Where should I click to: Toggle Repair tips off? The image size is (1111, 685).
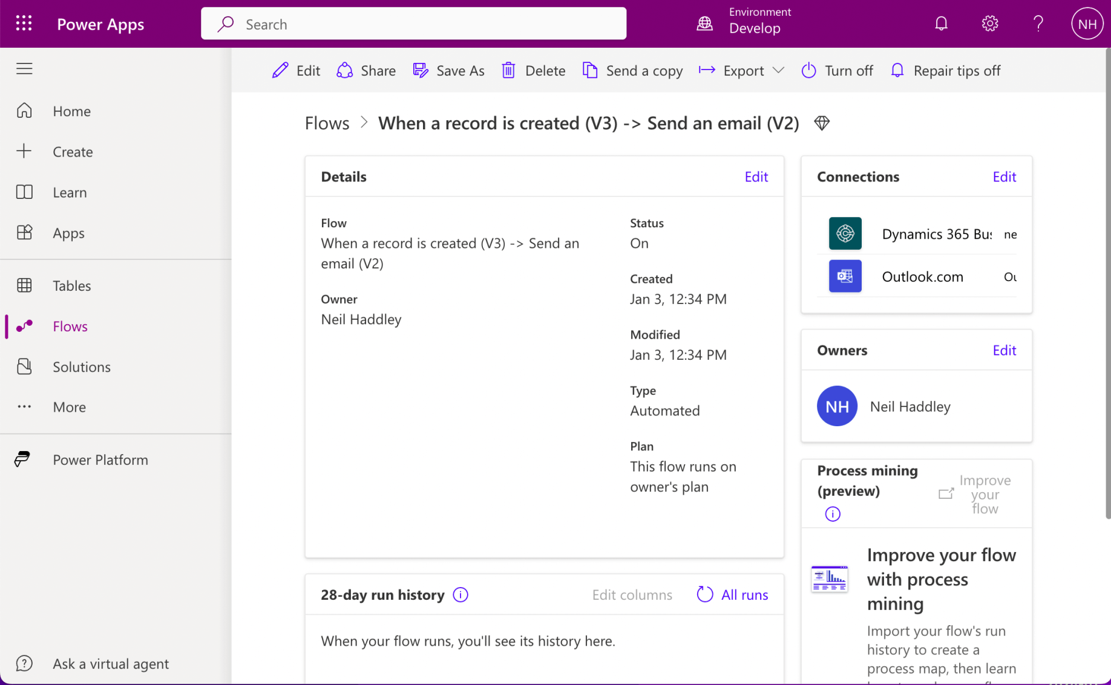[x=945, y=71]
